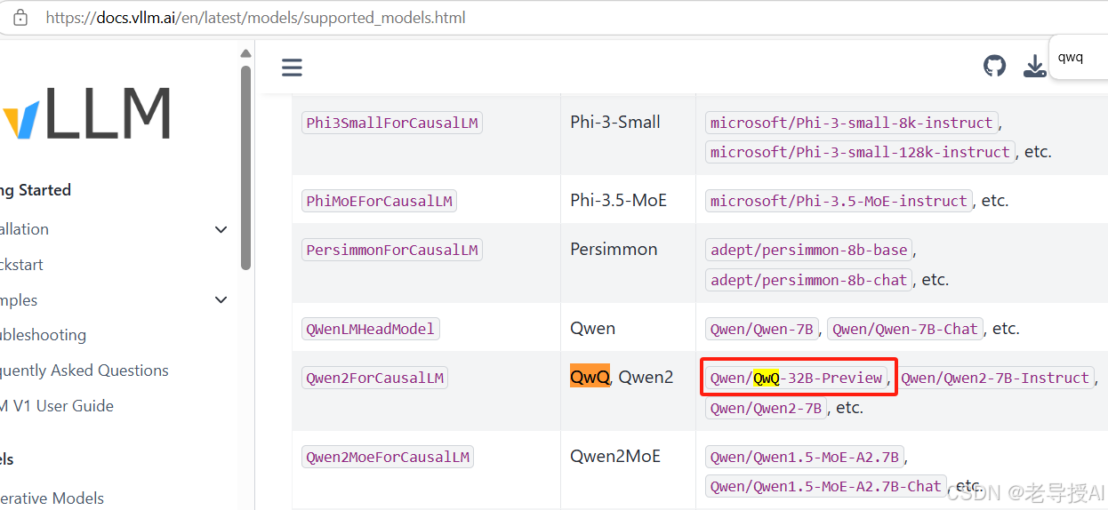Click Qwen/Qwen-7B model name
The image size is (1108, 510).
(762, 329)
